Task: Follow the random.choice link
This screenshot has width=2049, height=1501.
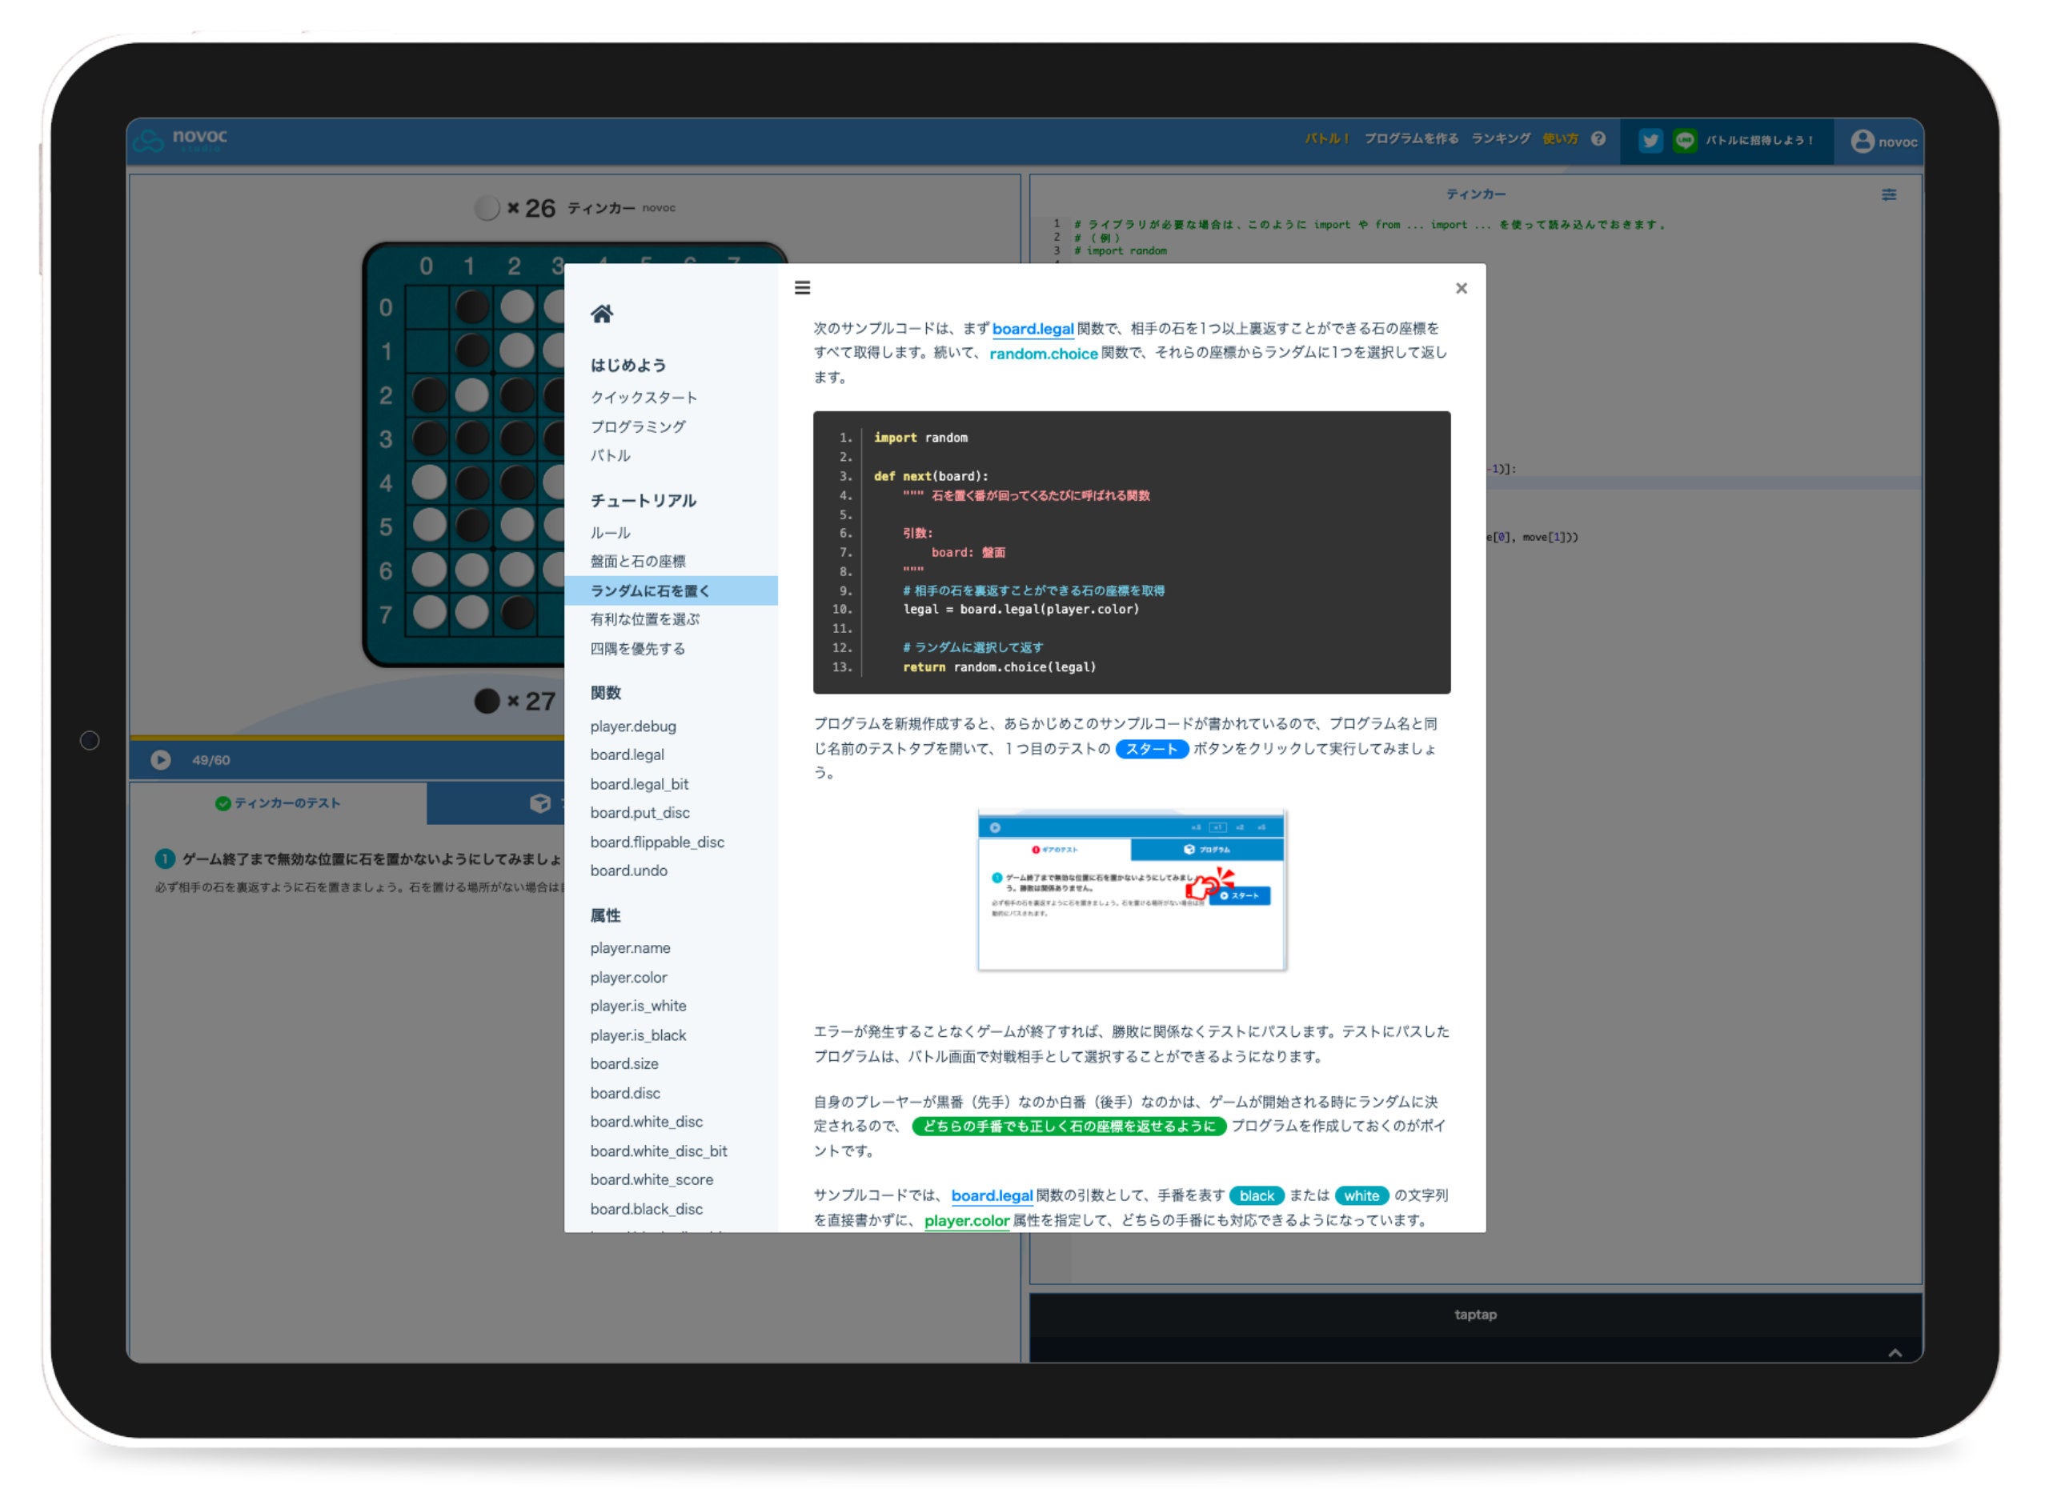Action: click(x=1043, y=354)
